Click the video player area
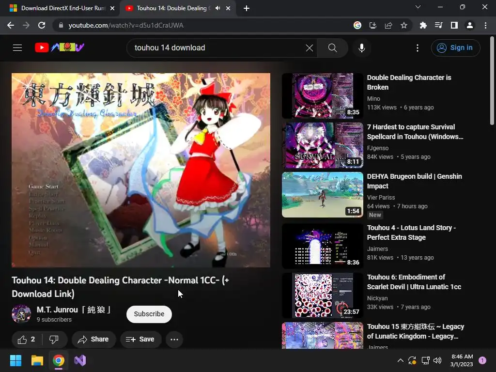 [141, 170]
